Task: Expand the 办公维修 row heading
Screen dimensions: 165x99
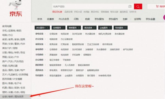Action: pyautogui.click(x=39, y=60)
